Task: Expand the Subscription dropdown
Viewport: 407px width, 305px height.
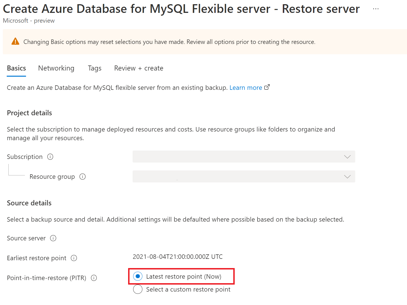Action: pyautogui.click(x=244, y=157)
